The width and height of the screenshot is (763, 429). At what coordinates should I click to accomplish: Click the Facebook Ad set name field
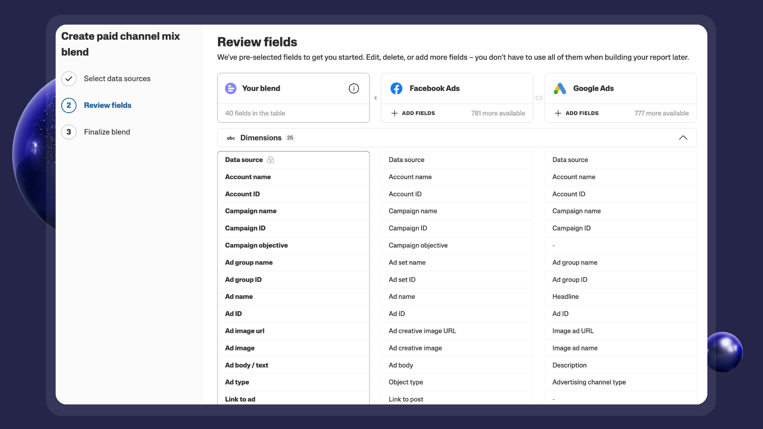point(407,263)
